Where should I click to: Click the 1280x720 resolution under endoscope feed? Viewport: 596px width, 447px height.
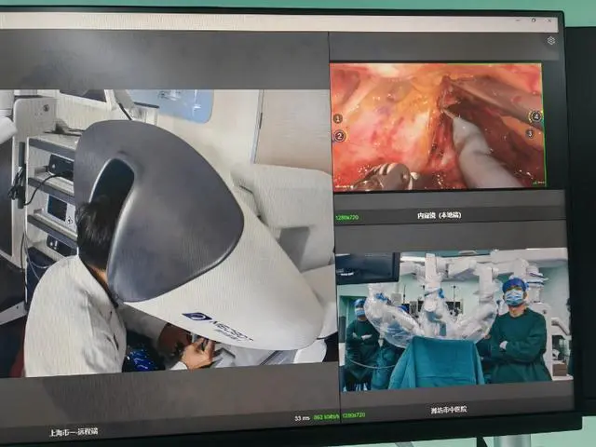346,217
